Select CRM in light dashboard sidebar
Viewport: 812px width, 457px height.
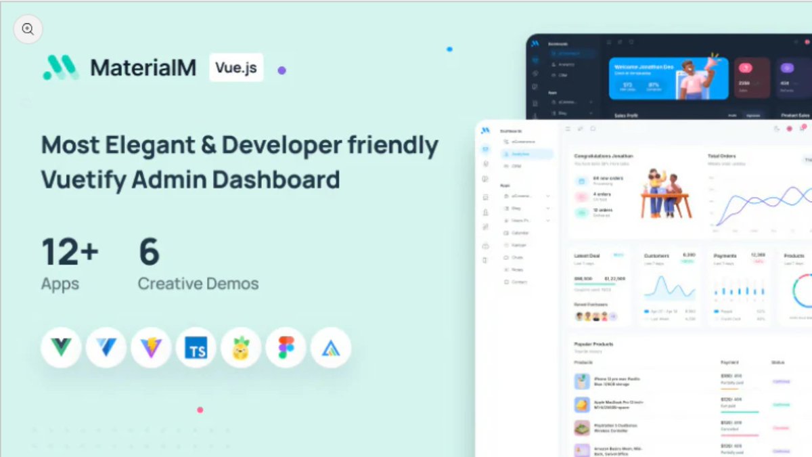[513, 166]
